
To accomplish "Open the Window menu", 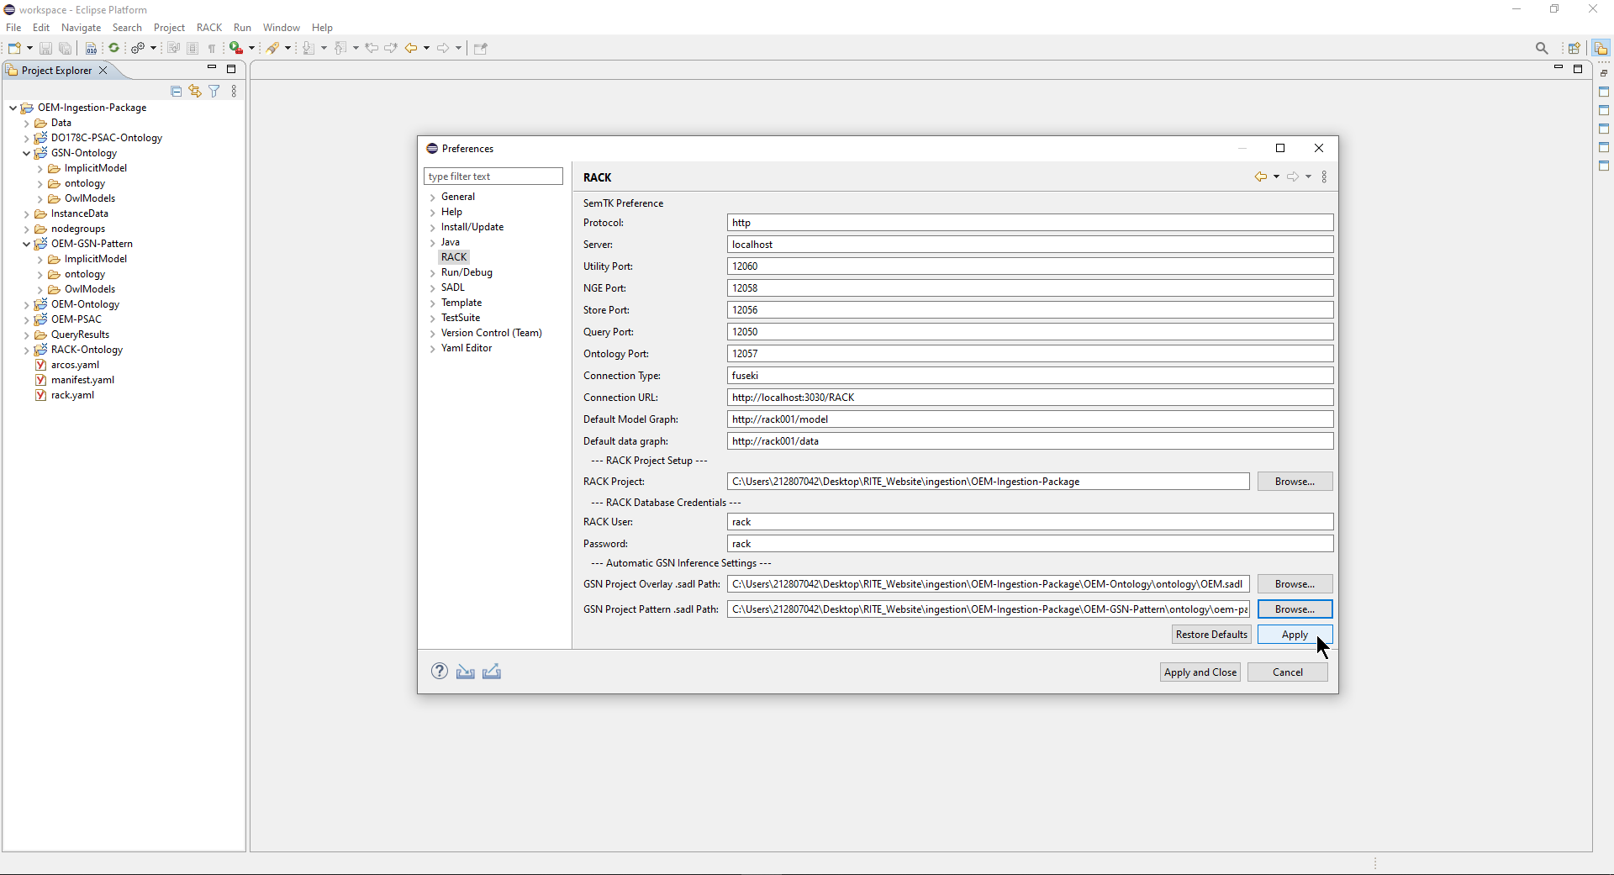I will coord(281,28).
